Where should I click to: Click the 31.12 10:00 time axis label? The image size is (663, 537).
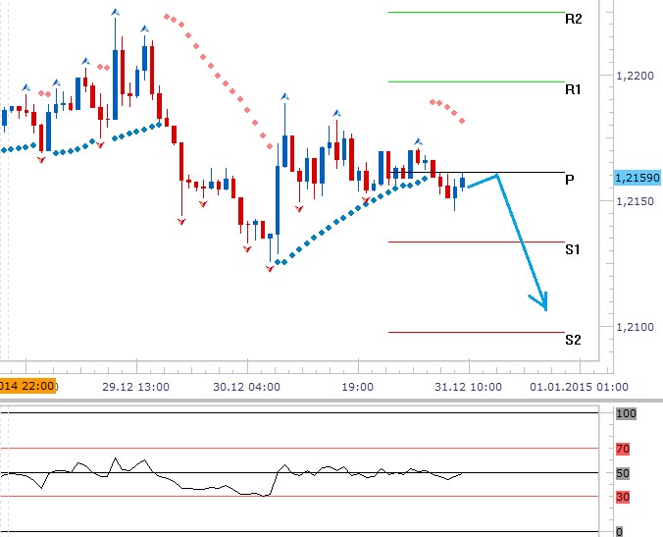(469, 387)
